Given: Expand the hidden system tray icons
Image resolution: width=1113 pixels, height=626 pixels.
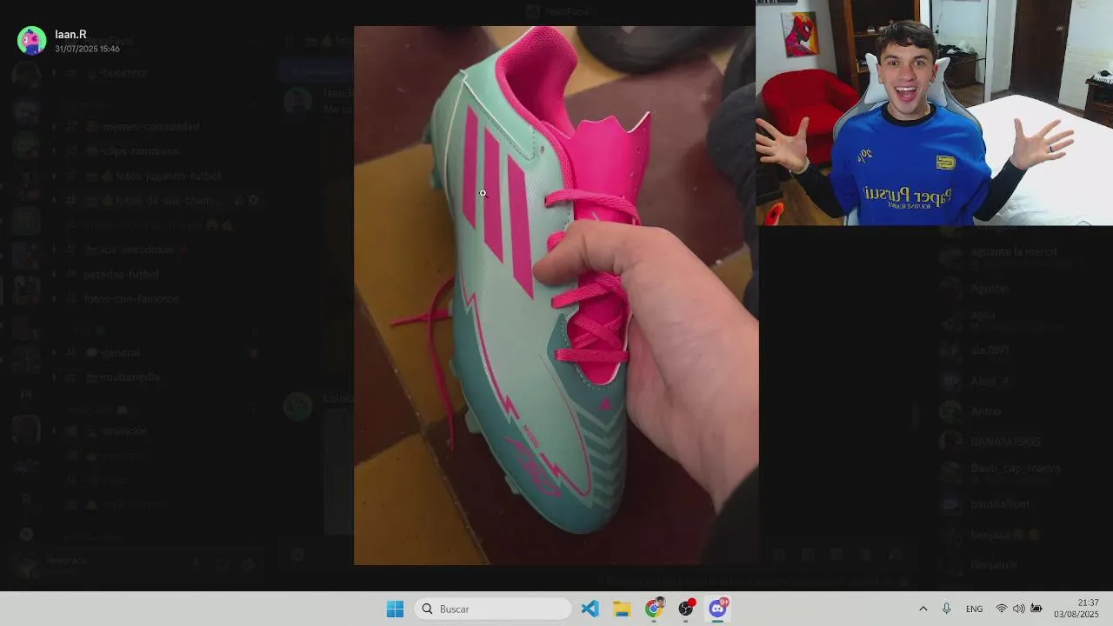Looking at the screenshot, I should point(923,609).
